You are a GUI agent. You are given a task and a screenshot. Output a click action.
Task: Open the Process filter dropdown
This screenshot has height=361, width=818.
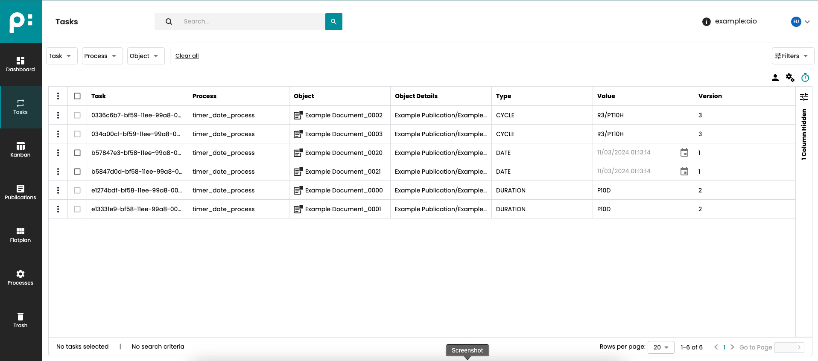102,56
